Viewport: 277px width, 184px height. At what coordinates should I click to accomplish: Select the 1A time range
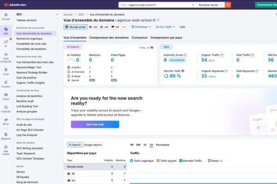(x=145, y=145)
